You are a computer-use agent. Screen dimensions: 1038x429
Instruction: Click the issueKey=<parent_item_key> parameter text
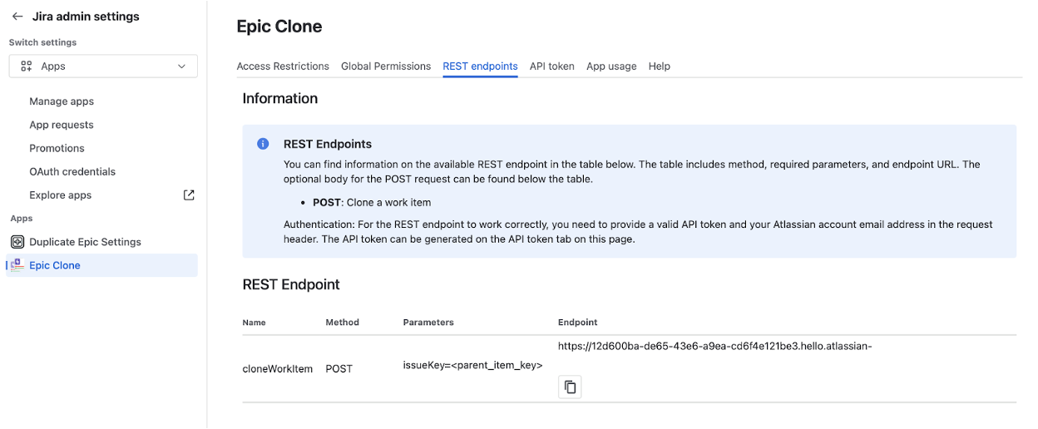472,364
